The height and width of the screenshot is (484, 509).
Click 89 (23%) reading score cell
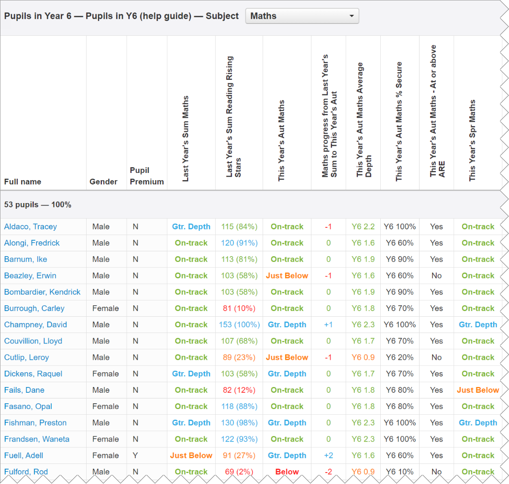pyautogui.click(x=239, y=357)
